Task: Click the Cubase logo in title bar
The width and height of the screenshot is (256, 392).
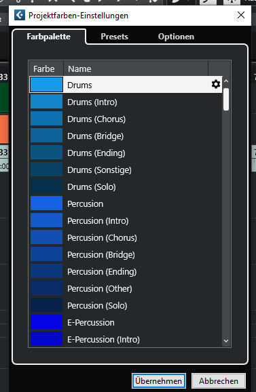Action: 20,15
